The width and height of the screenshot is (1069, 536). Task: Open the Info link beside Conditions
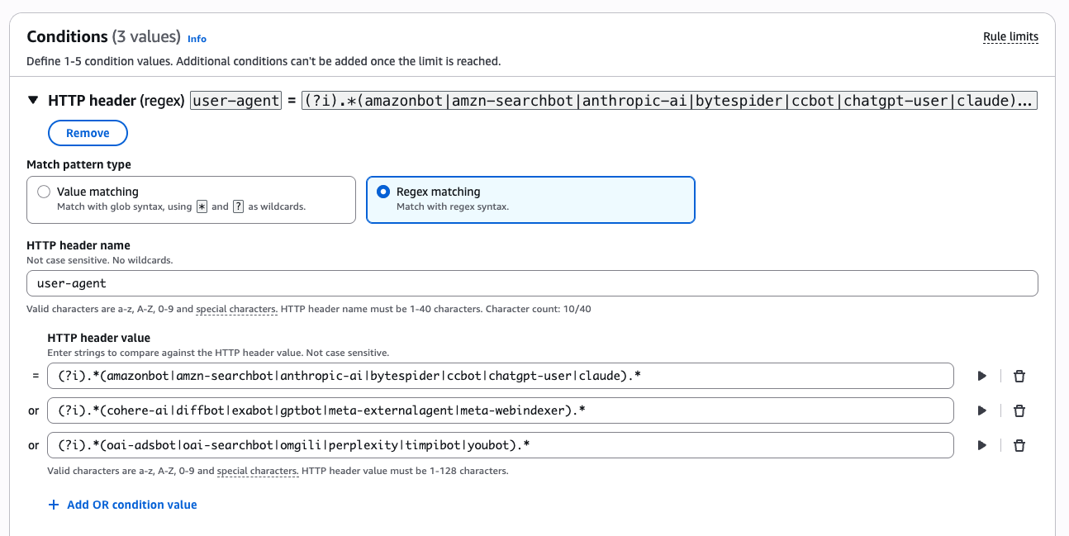click(197, 39)
